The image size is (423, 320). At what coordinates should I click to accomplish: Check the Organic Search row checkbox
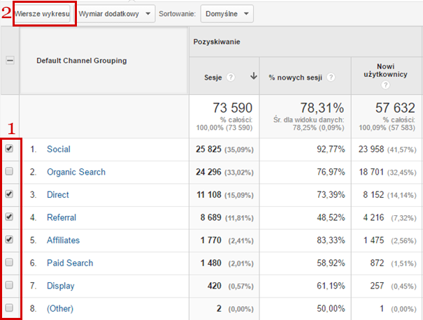pos(9,171)
